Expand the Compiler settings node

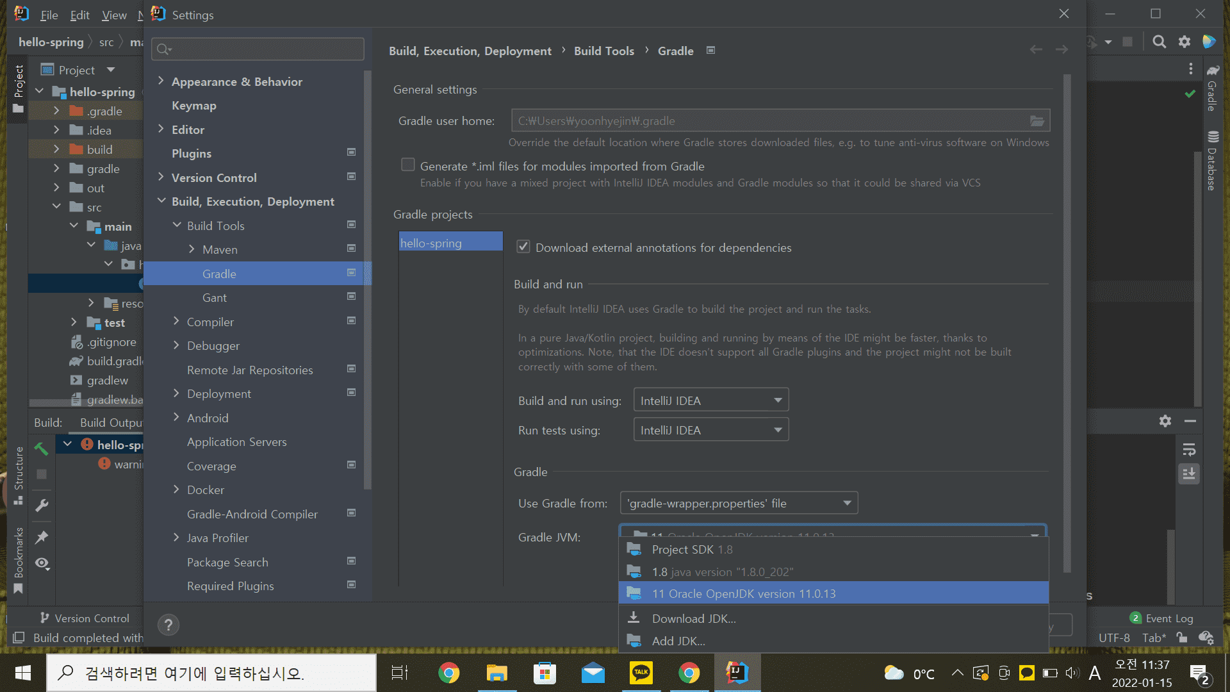point(176,321)
